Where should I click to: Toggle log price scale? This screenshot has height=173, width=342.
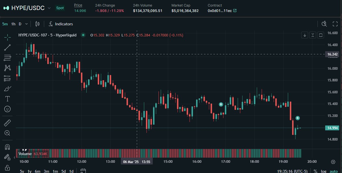pos(323,171)
